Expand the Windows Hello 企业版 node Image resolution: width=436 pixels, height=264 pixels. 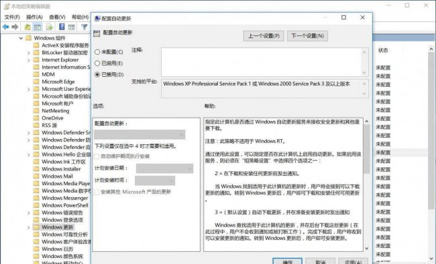[x=29, y=154]
